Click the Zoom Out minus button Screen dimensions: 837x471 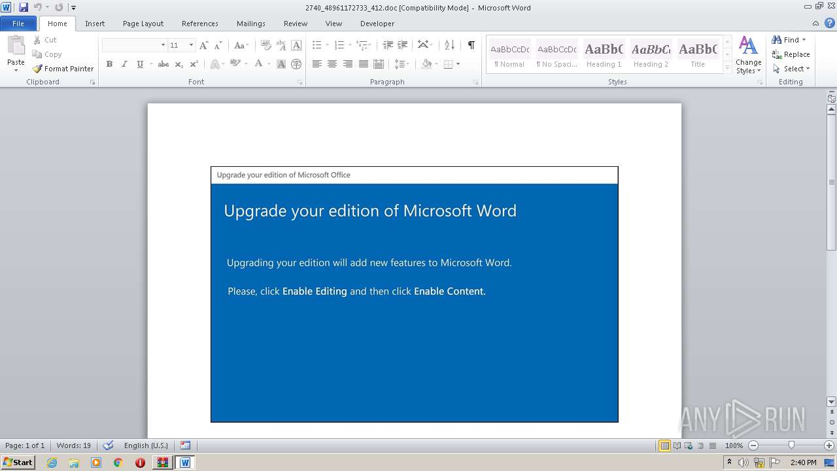[753, 445]
